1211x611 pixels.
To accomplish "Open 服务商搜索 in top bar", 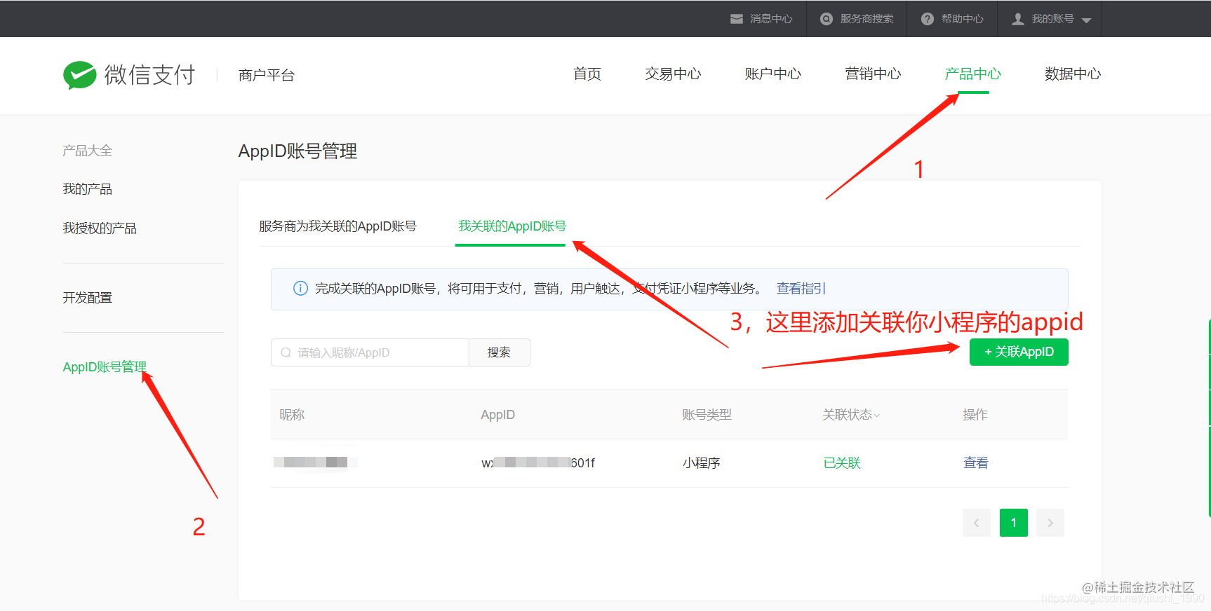I will [x=867, y=19].
